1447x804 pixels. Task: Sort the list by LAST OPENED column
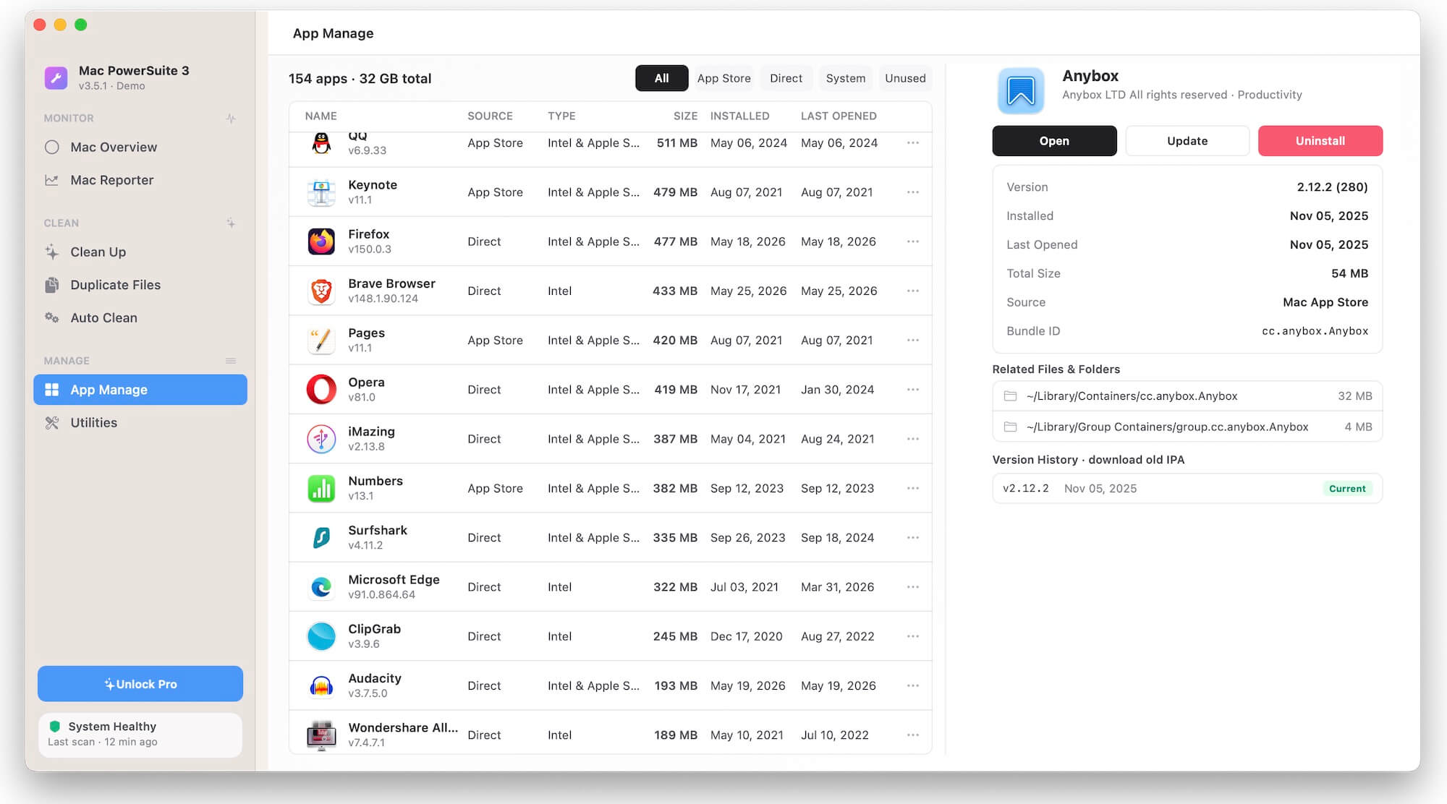tap(839, 116)
